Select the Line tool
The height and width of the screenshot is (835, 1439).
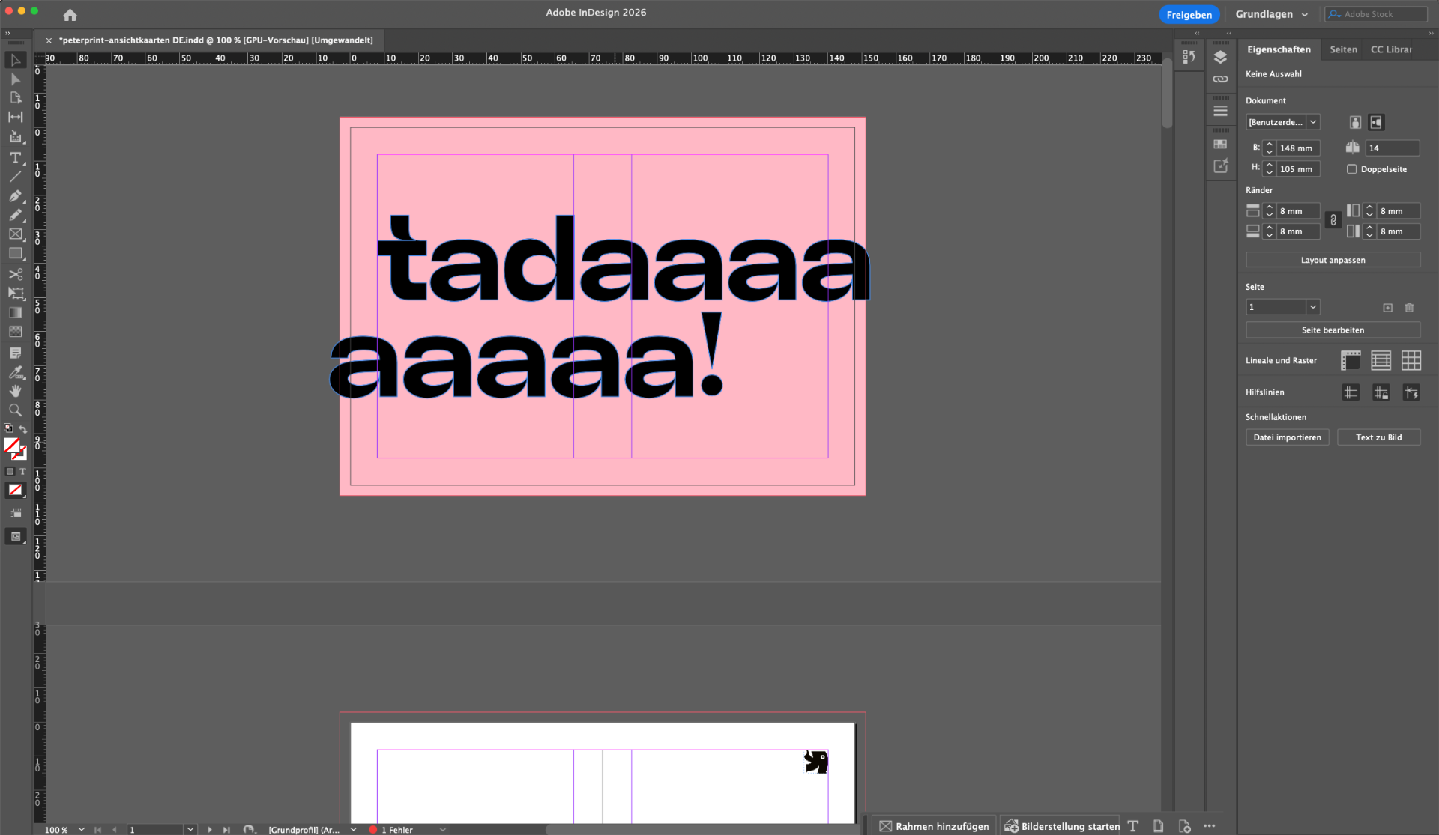[15, 177]
